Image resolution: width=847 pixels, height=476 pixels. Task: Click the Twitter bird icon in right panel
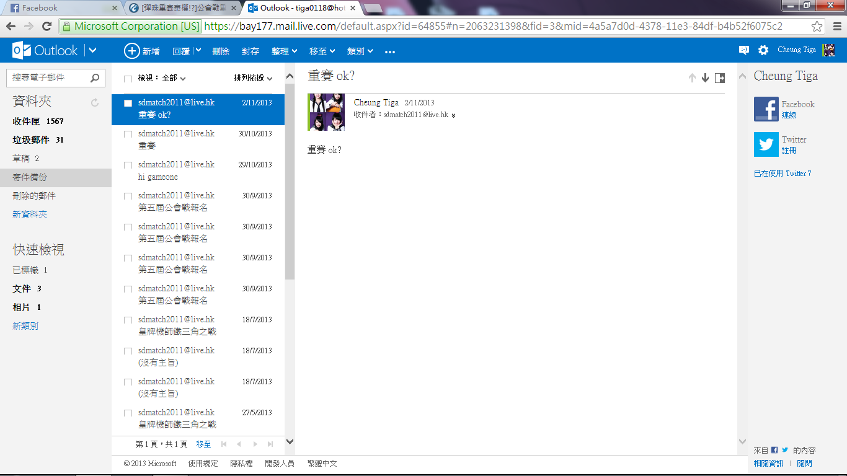(x=766, y=144)
